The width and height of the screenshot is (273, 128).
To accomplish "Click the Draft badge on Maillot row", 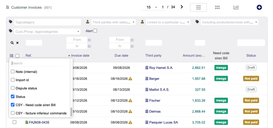I will coord(251,90).
